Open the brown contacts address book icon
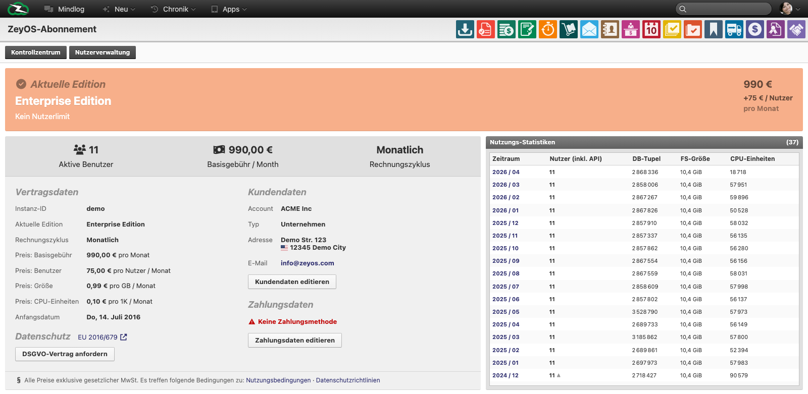Screen dimensions: 808x394 click(x=610, y=29)
